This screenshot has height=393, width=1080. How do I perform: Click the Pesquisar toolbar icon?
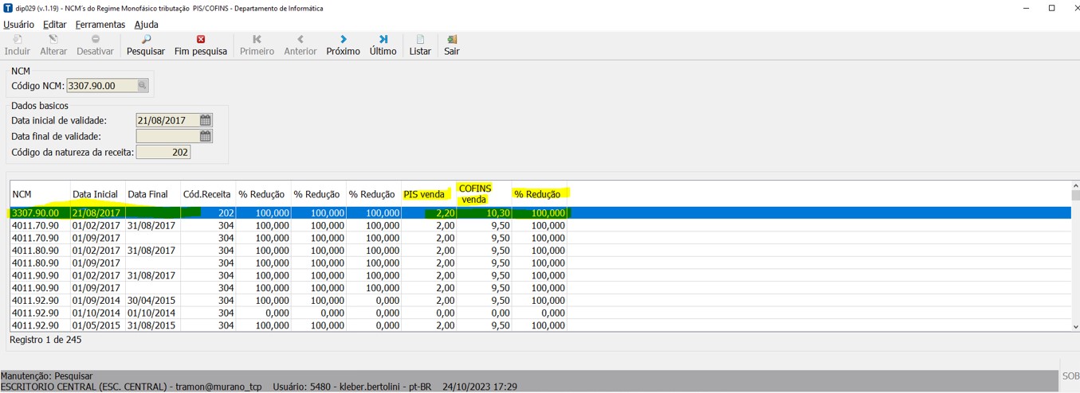tap(145, 45)
